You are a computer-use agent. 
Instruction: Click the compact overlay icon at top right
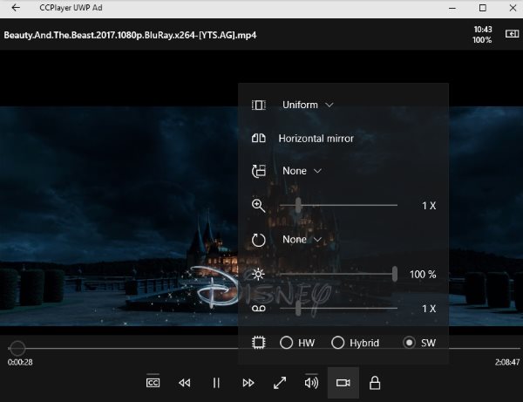click(512, 34)
